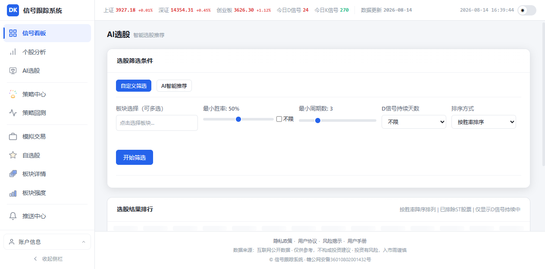Open 板块详情 menu item
The image size is (545, 269).
(x=47, y=174)
